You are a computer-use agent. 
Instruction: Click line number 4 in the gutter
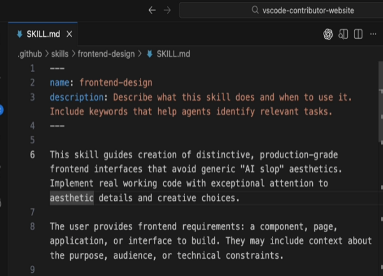tap(33, 126)
